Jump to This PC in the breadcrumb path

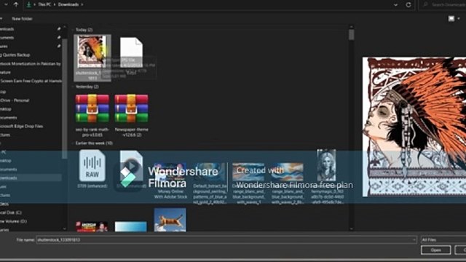(44, 4)
